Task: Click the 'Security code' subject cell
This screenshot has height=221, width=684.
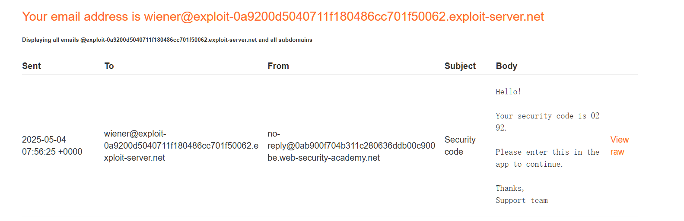Action: tap(460, 146)
